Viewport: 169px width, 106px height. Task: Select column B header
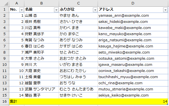(42, 3)
